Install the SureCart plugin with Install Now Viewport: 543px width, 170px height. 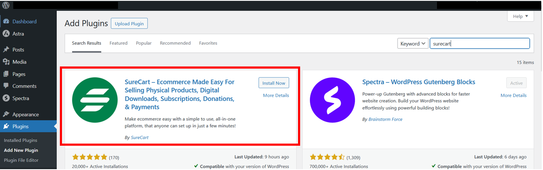[x=274, y=83]
